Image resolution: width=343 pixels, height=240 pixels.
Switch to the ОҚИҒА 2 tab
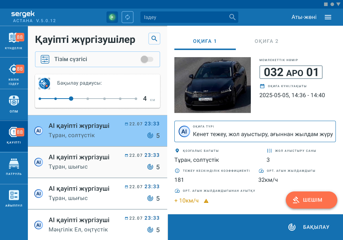(x=266, y=41)
